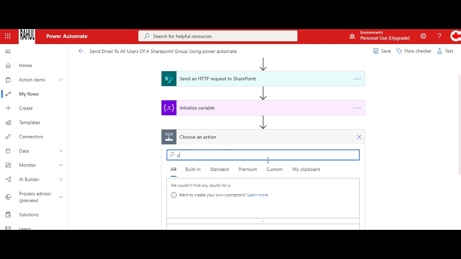The height and width of the screenshot is (259, 461).
Task: Click the AI Builder icon
Action: [8, 180]
